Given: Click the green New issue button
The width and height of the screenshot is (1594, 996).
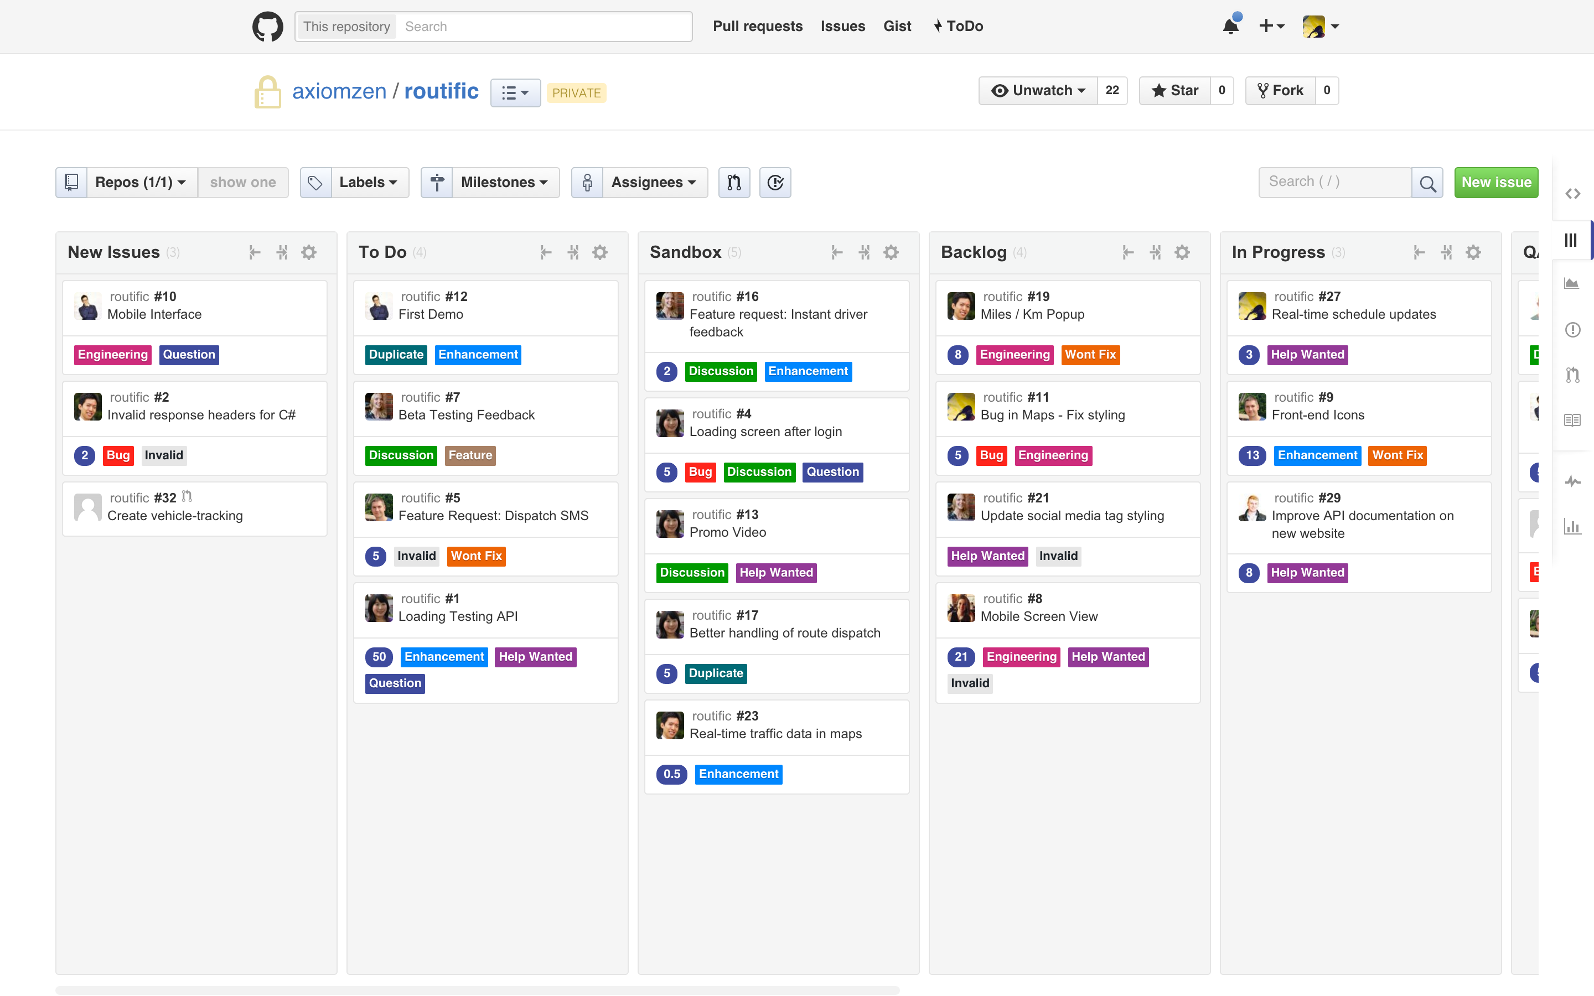Looking at the screenshot, I should click(1496, 183).
